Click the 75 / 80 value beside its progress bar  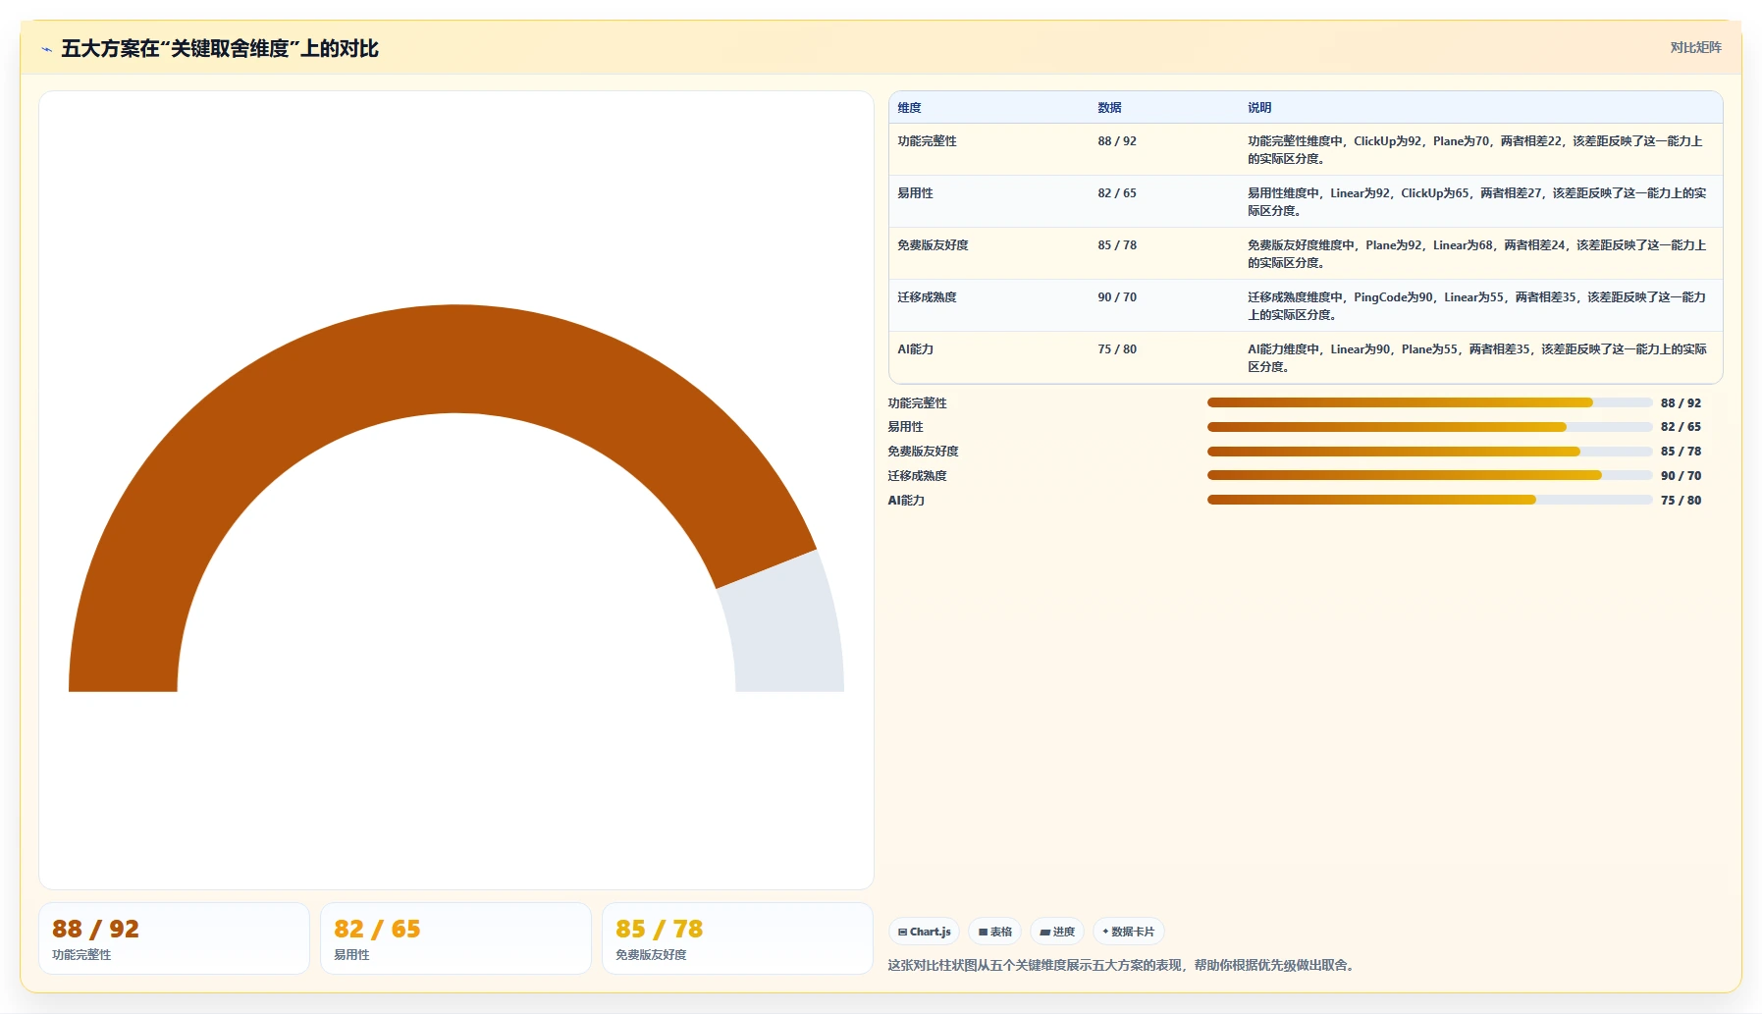pos(1681,501)
